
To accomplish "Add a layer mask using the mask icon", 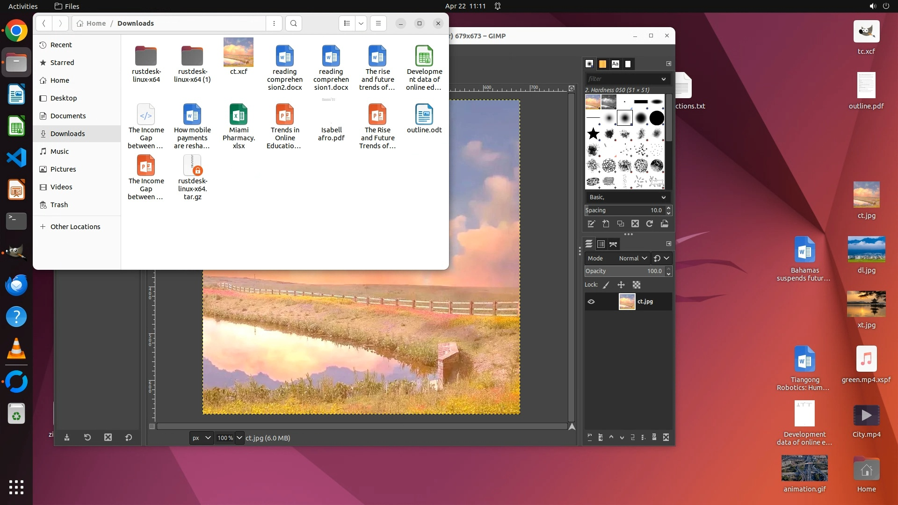I will tap(654, 438).
